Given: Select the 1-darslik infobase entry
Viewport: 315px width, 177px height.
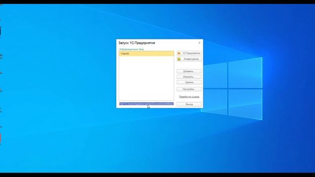Looking at the screenshot, I should coord(146,54).
